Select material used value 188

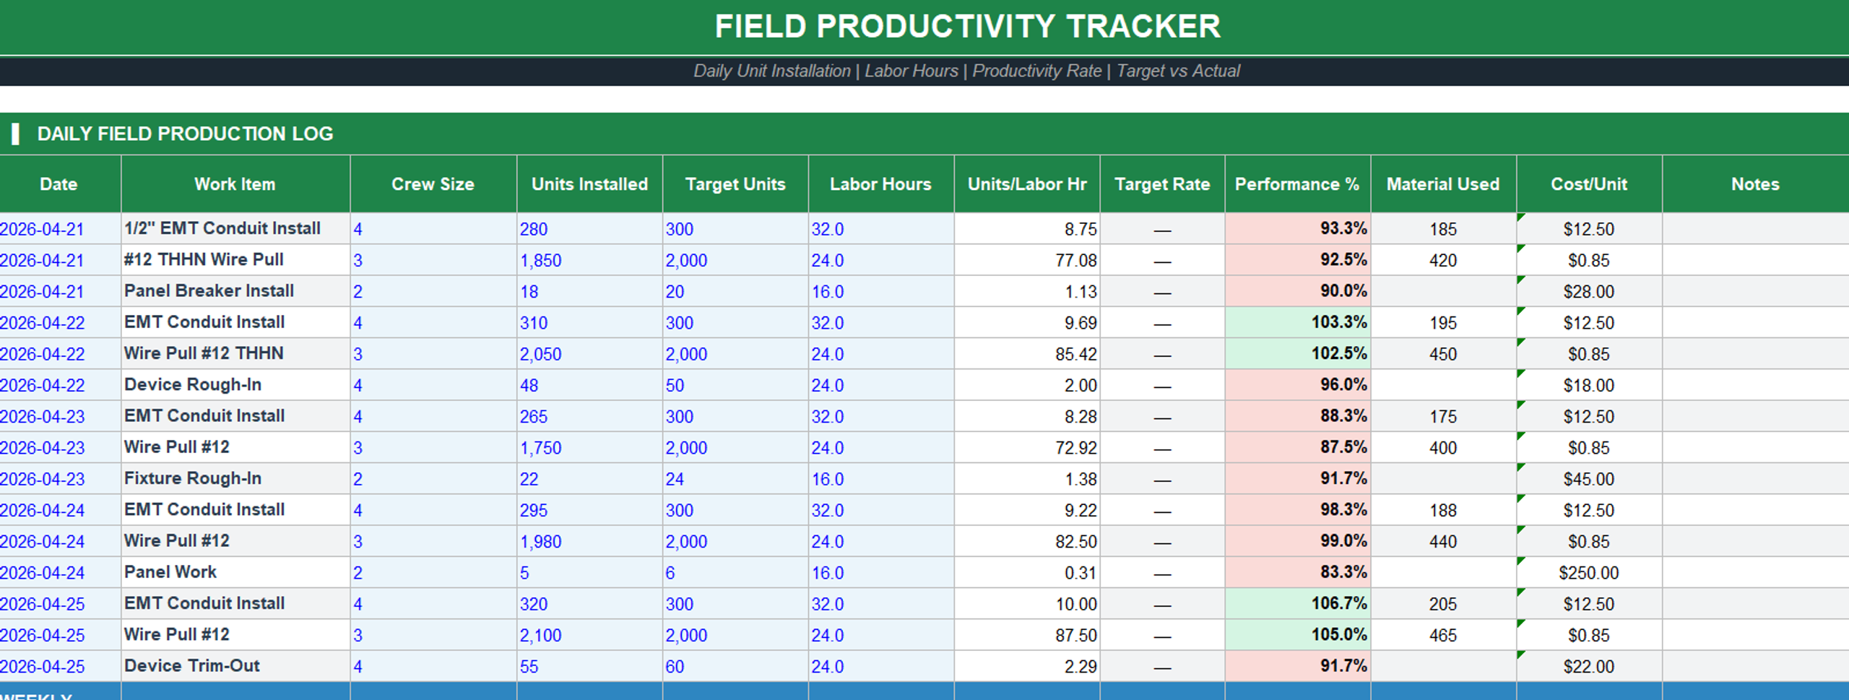[x=1443, y=510]
